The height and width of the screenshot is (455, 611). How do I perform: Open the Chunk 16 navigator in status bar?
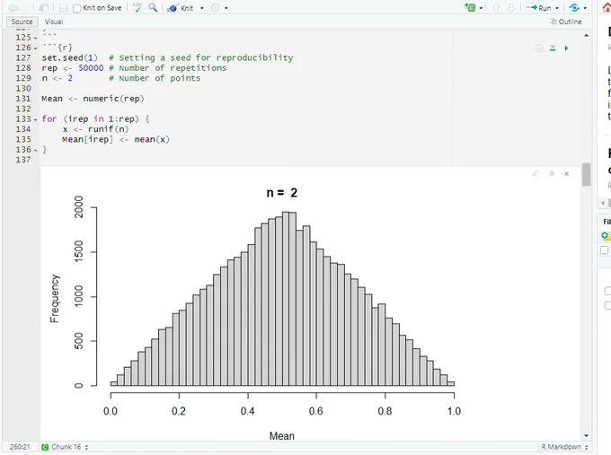(65, 447)
